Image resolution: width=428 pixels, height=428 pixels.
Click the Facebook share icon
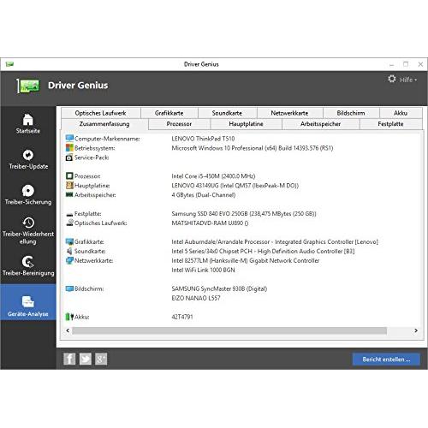(x=69, y=359)
